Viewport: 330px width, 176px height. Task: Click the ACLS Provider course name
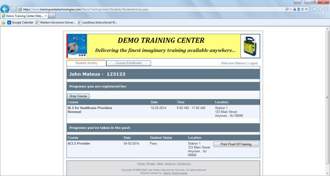click(79, 143)
